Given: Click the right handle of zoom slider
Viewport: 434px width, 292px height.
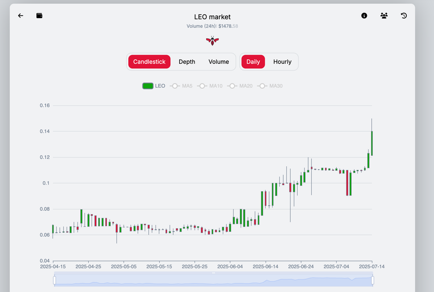Looking at the screenshot, I should pos(372,280).
